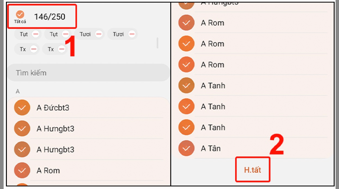This screenshot has width=339, height=189.
Task: Click the selected chips scrollbar
Action: click(x=157, y=43)
